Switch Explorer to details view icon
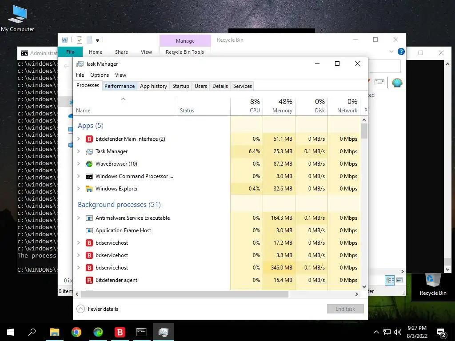Screen dimensions: 455x341 390,280
